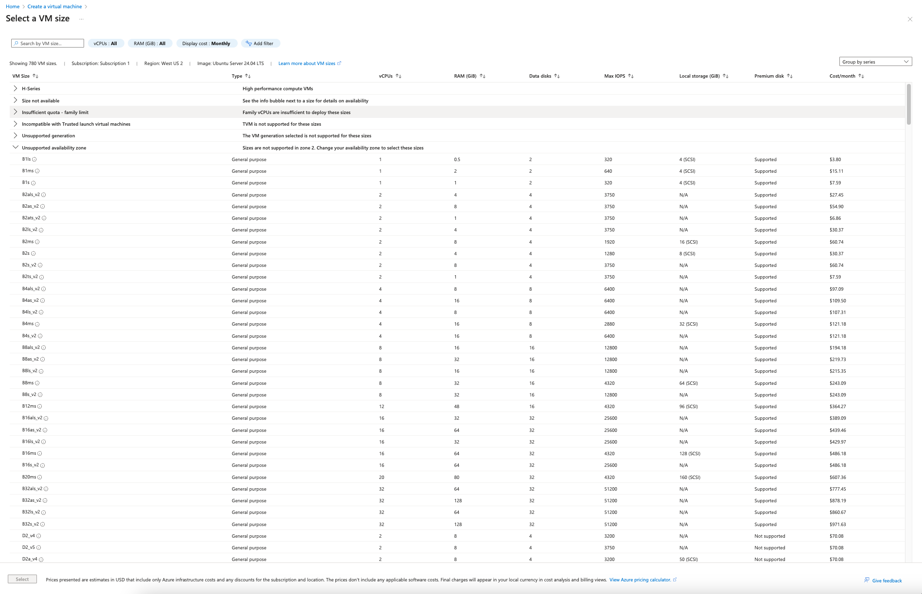Click the Give feedback icon
The height and width of the screenshot is (594, 922).
867,580
